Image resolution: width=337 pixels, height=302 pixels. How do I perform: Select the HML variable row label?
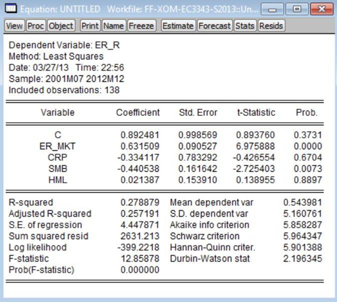point(58,180)
